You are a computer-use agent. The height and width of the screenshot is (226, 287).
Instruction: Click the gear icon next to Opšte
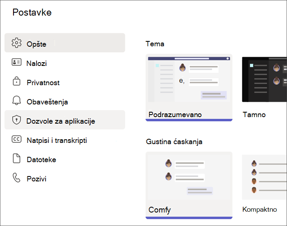click(16, 43)
